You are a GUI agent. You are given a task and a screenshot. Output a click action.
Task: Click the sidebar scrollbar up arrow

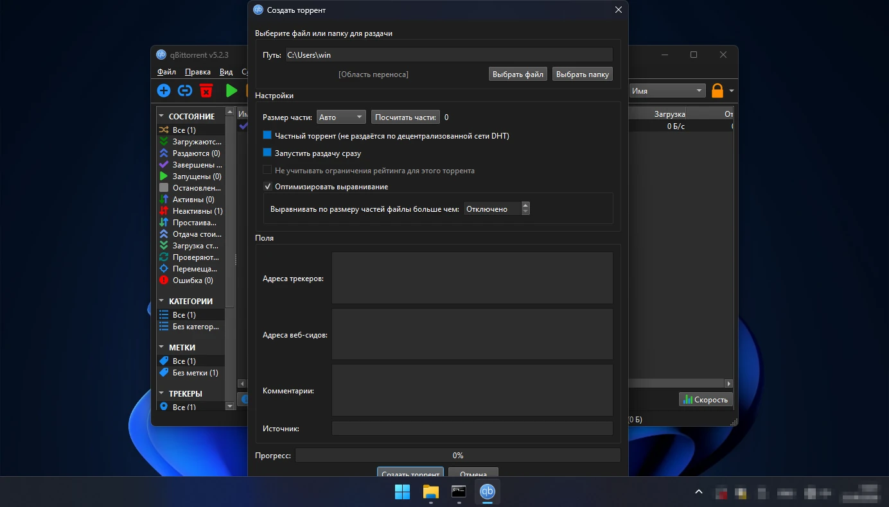pos(230,113)
